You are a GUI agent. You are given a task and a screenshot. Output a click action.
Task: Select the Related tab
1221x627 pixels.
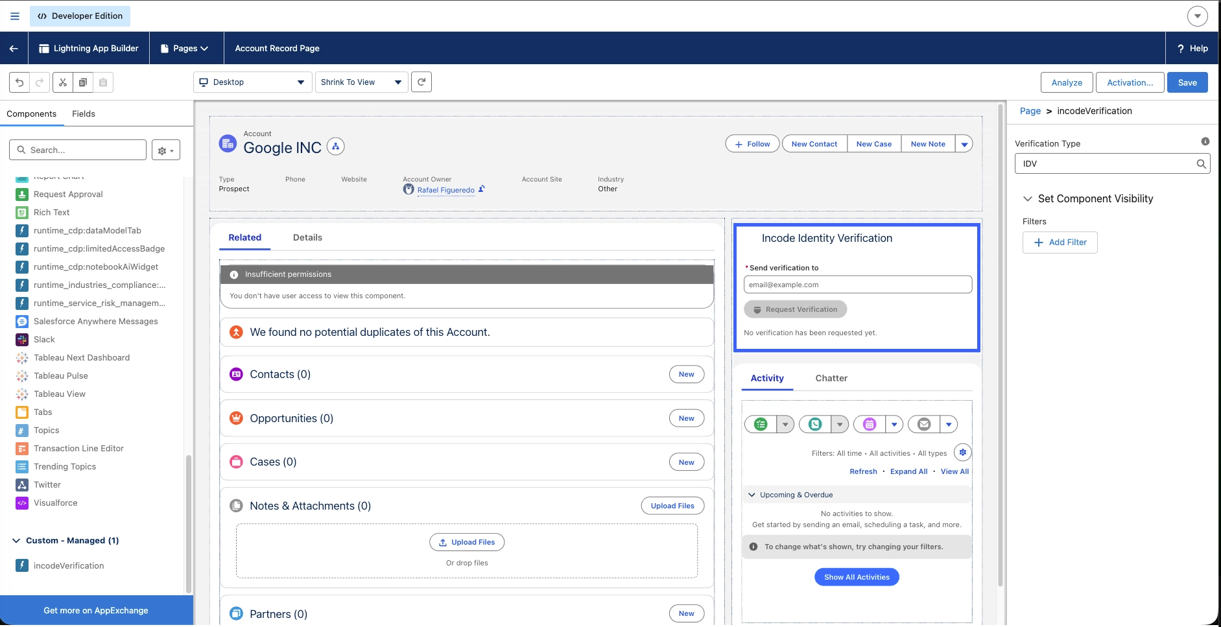pos(245,237)
